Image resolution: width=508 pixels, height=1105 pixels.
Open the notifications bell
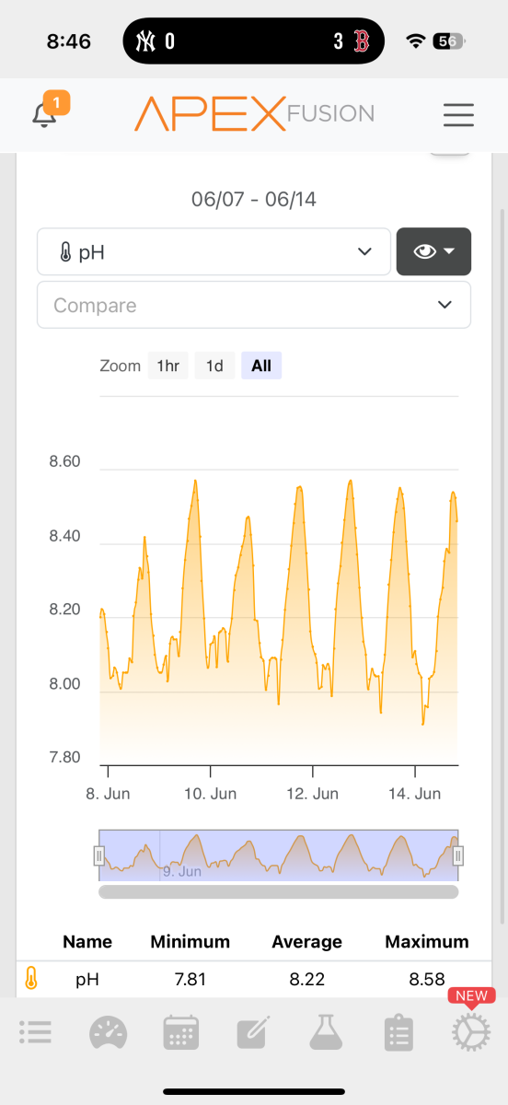[x=44, y=116]
